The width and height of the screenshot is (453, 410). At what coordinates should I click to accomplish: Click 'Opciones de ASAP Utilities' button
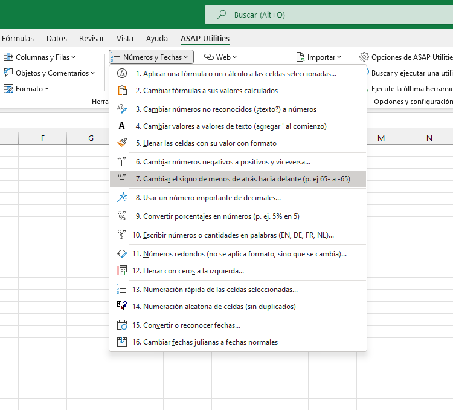click(406, 57)
